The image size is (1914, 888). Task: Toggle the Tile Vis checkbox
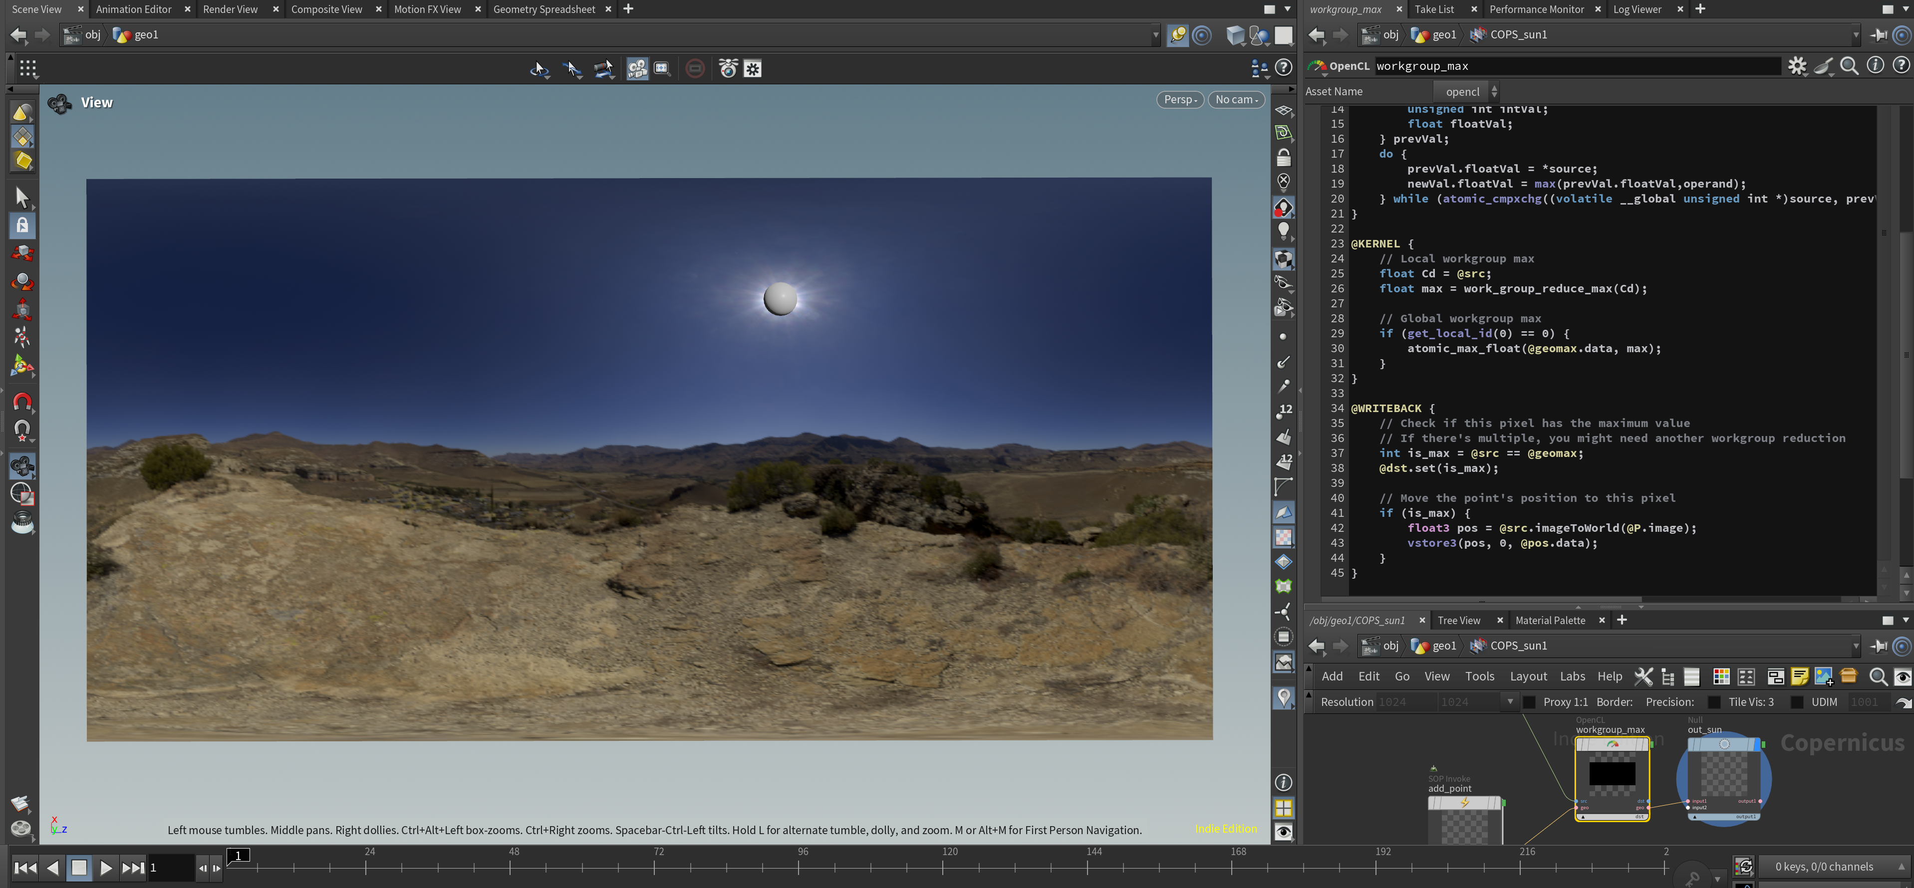click(1714, 701)
